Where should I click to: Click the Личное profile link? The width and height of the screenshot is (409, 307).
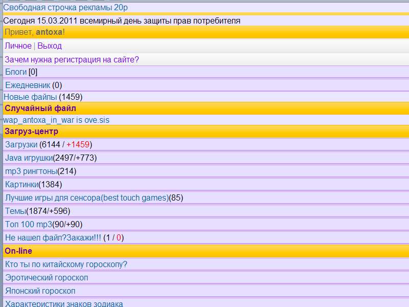pyautogui.click(x=18, y=46)
